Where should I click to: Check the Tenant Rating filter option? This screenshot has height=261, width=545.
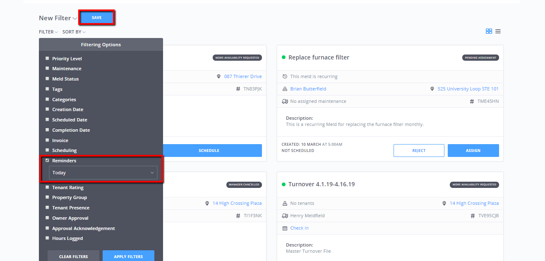(47, 187)
